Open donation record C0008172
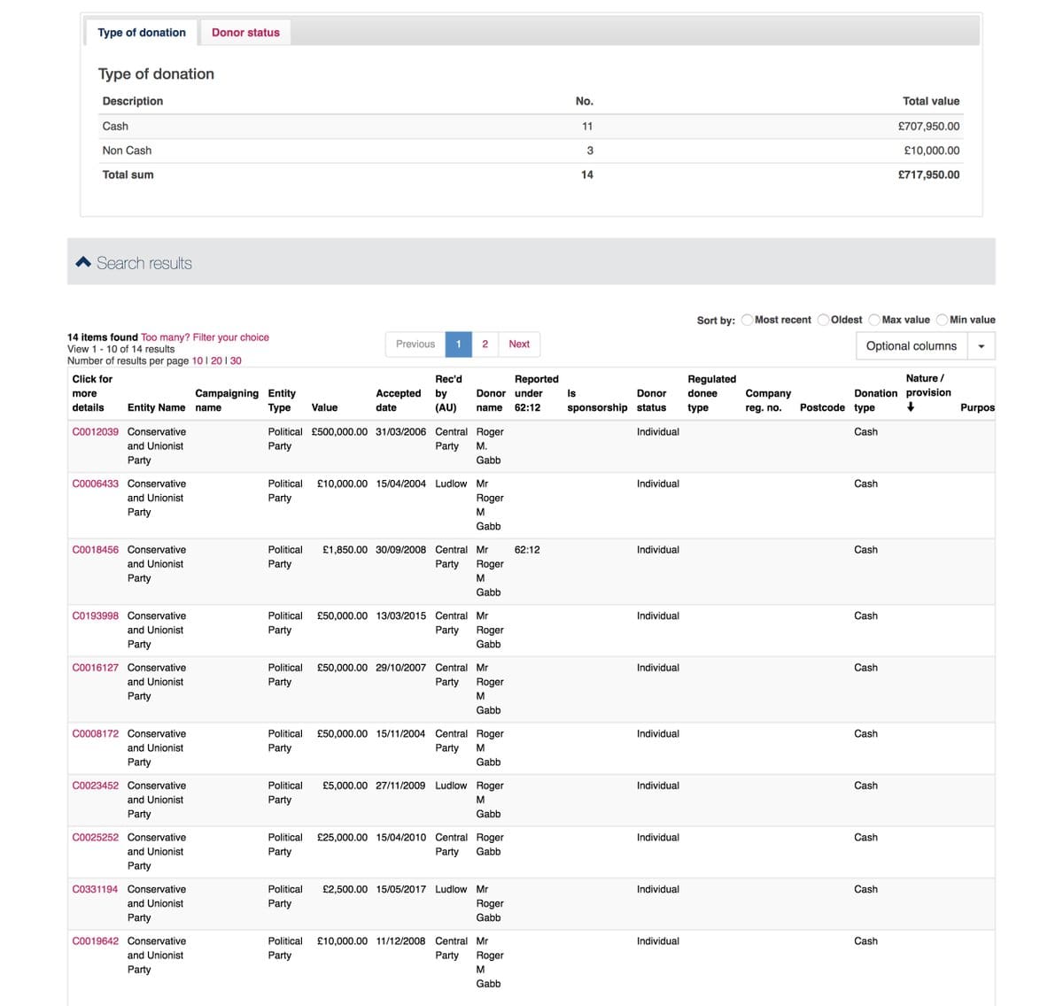1063x1006 pixels. pyautogui.click(x=95, y=734)
